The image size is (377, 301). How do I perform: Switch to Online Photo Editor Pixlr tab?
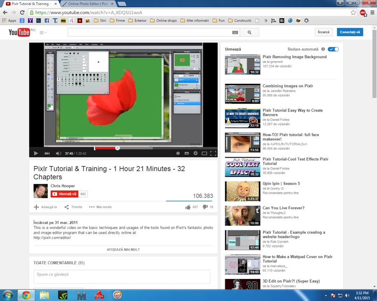pos(88,4)
